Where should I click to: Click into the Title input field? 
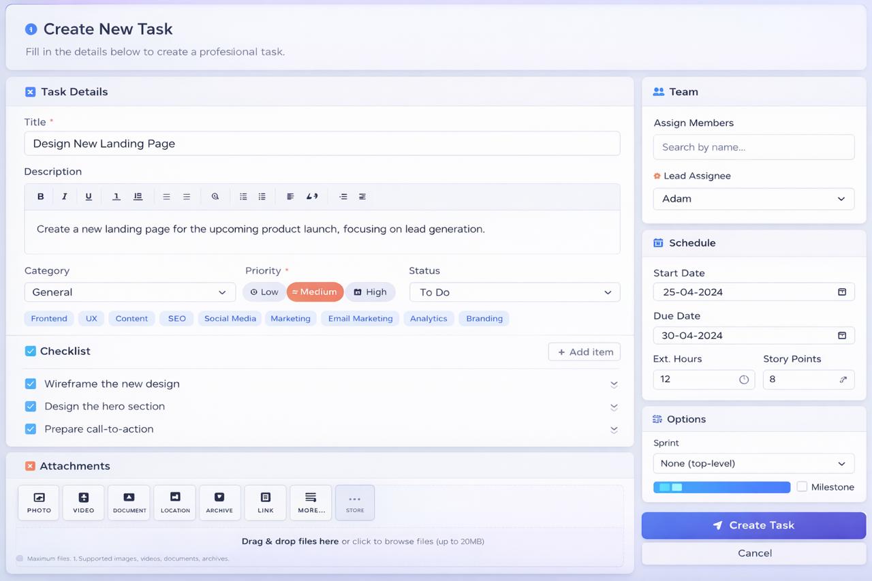322,143
